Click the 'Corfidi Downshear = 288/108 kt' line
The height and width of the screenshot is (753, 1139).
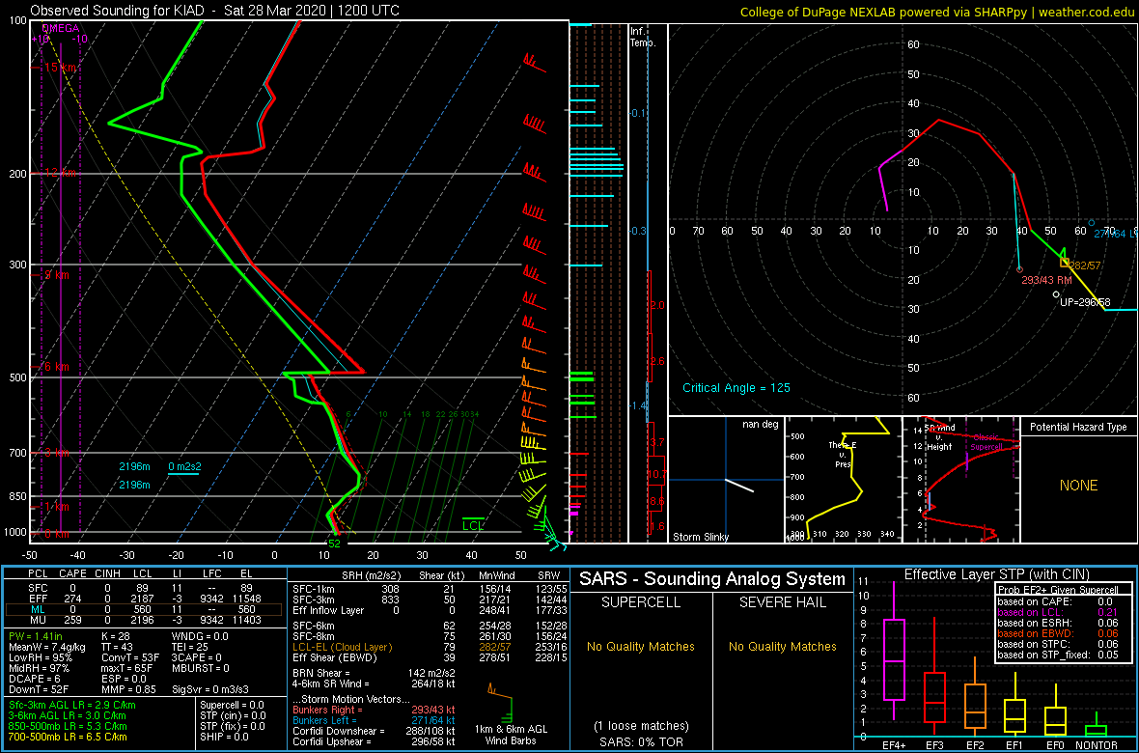click(x=375, y=731)
